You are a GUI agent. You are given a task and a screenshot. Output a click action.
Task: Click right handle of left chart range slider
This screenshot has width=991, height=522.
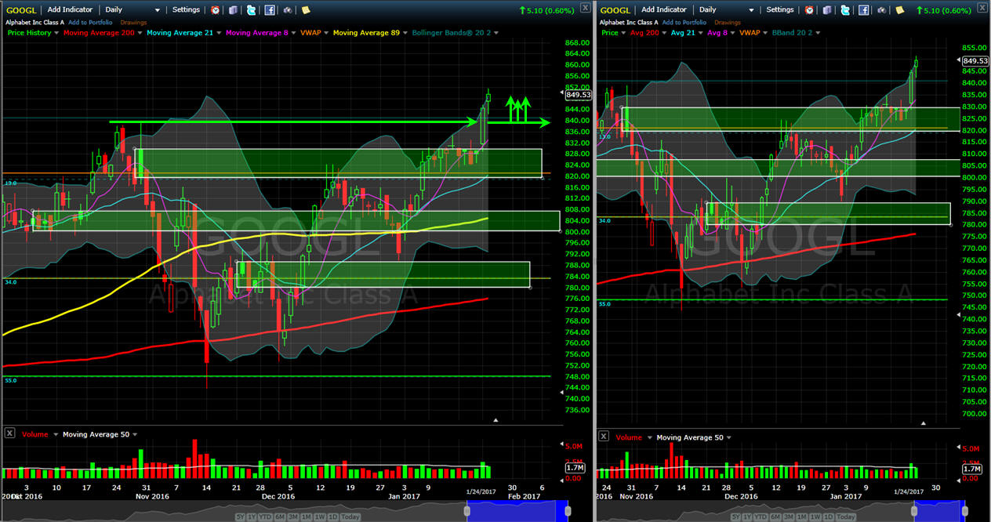568,511
